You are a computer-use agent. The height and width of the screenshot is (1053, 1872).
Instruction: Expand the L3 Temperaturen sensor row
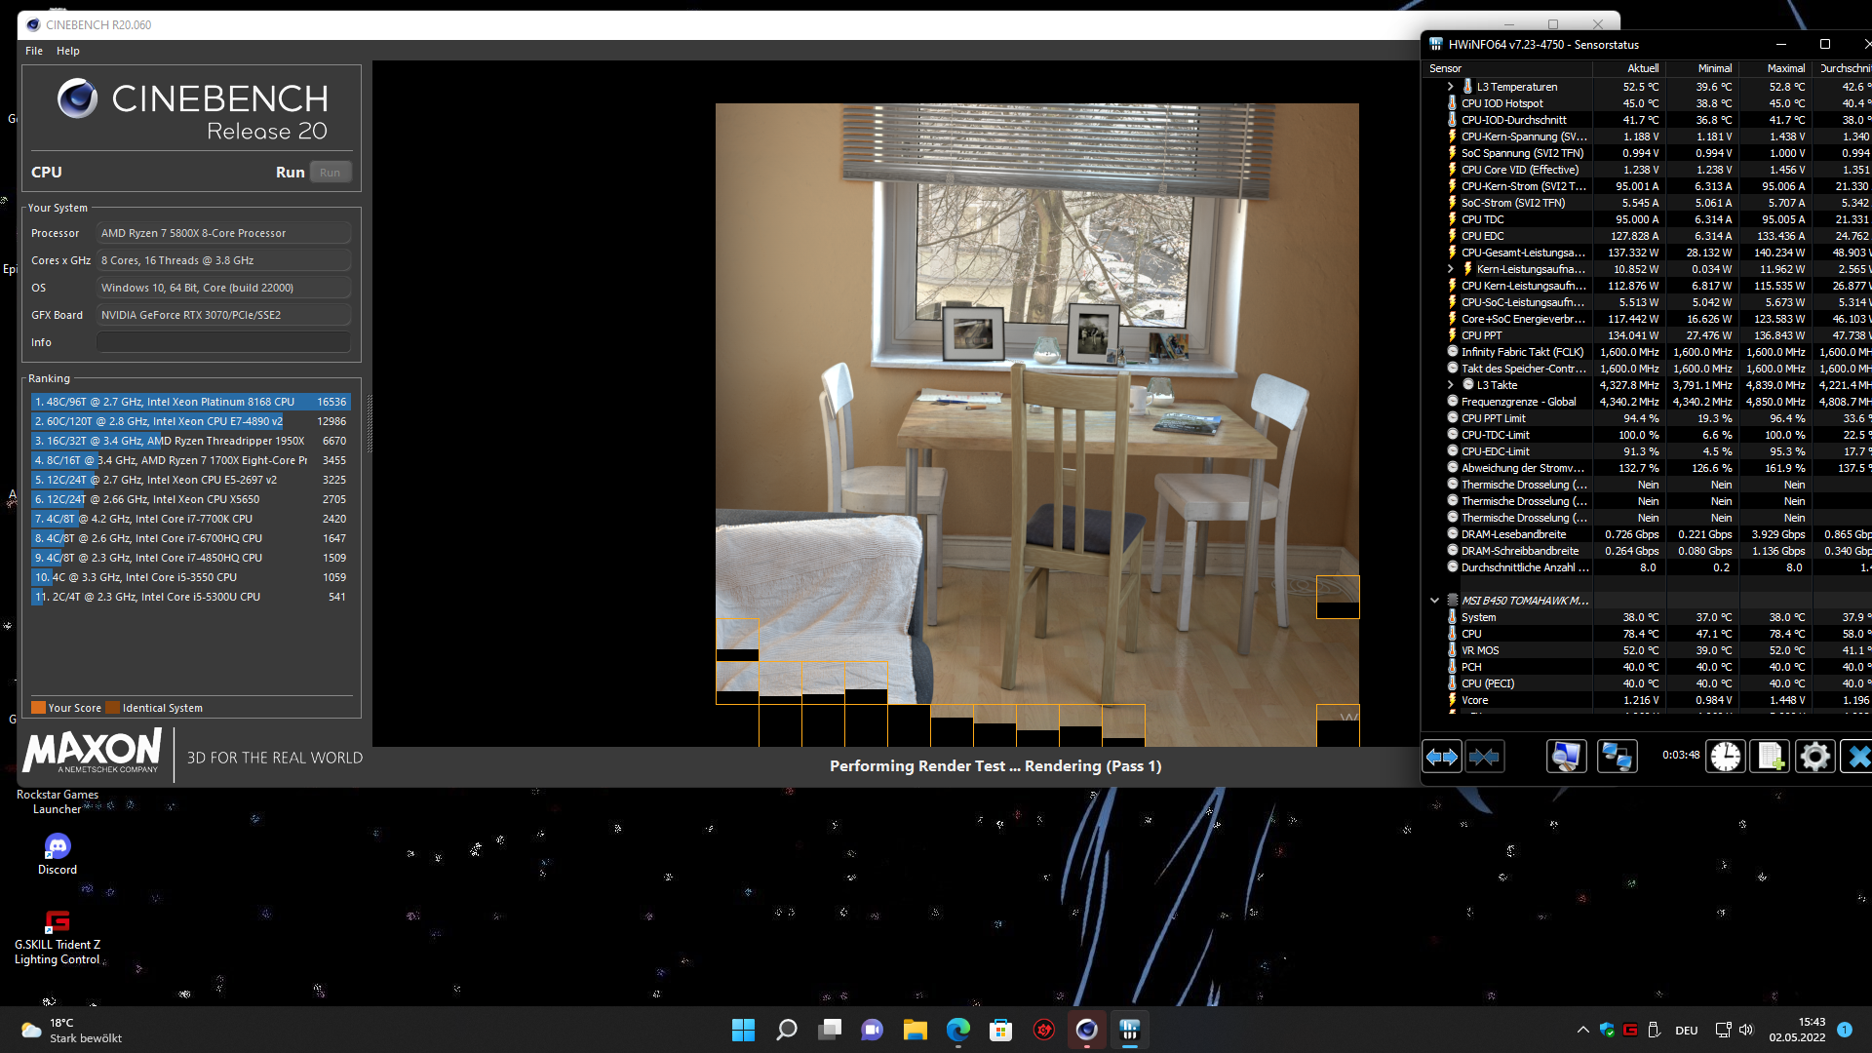click(1450, 87)
